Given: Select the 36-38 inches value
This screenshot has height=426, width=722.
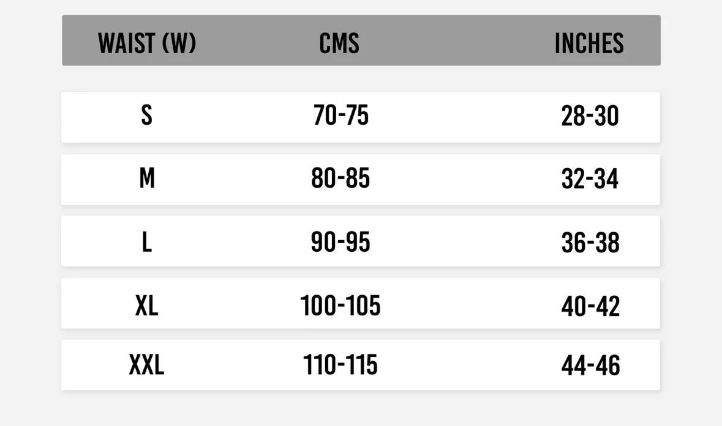Looking at the screenshot, I should [x=590, y=243].
